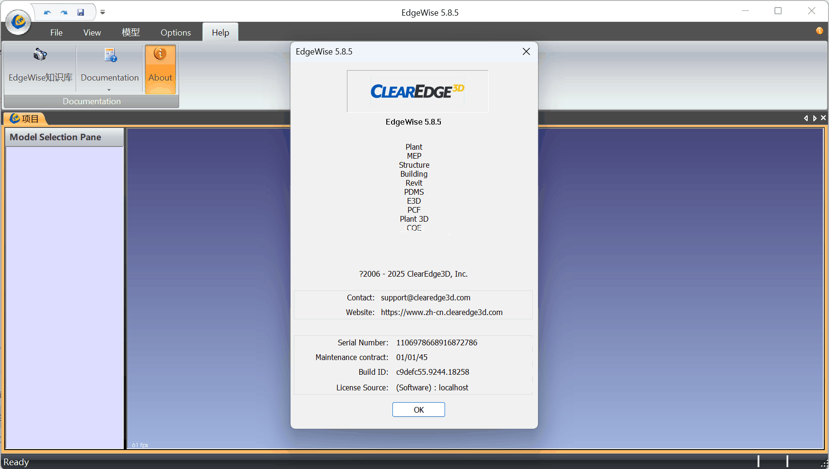829x469 pixels.
Task: Select the 模型 ribbon tab
Action: [130, 32]
